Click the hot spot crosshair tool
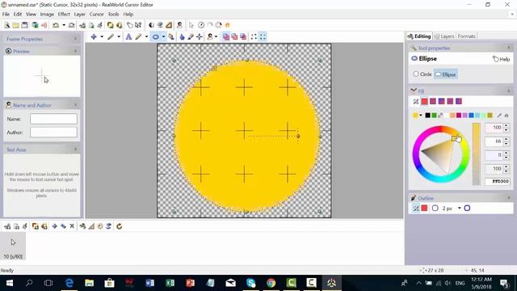The height and width of the screenshot is (291, 517). pos(200,37)
